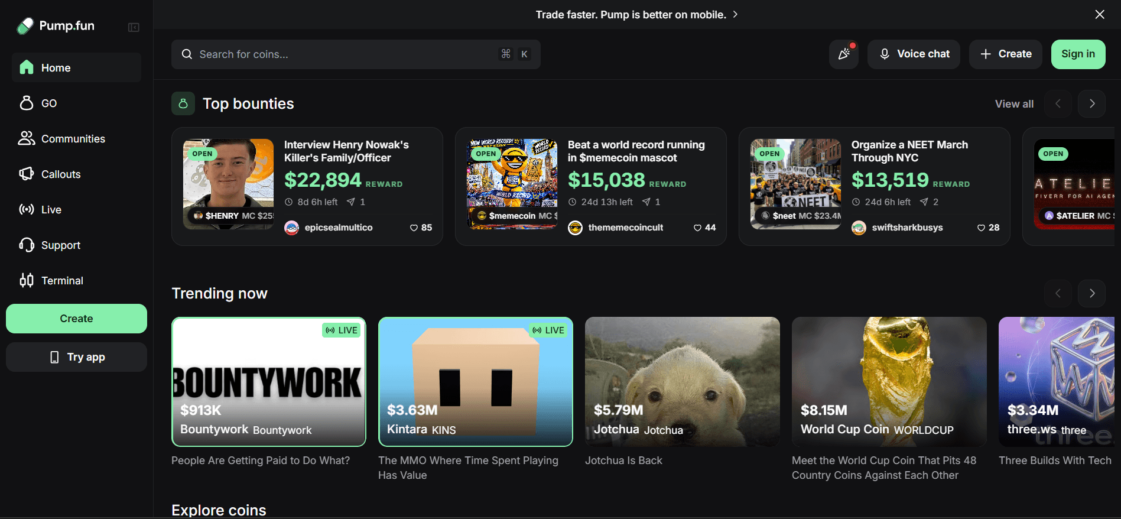Show next Trending now coins
1121x519 pixels.
(1092, 293)
